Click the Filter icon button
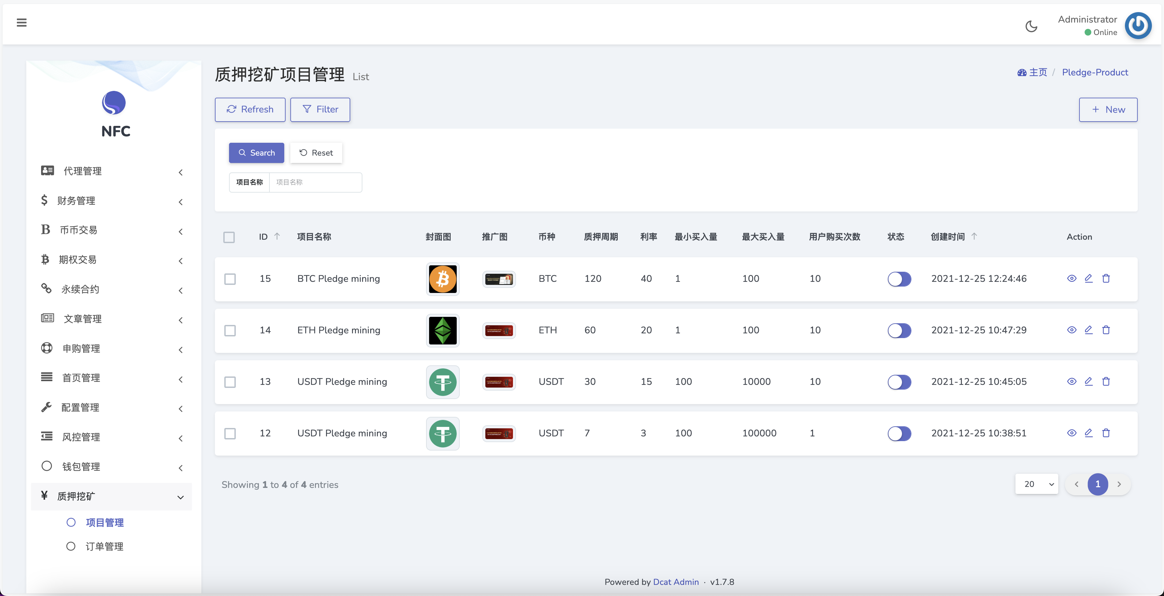 (319, 109)
